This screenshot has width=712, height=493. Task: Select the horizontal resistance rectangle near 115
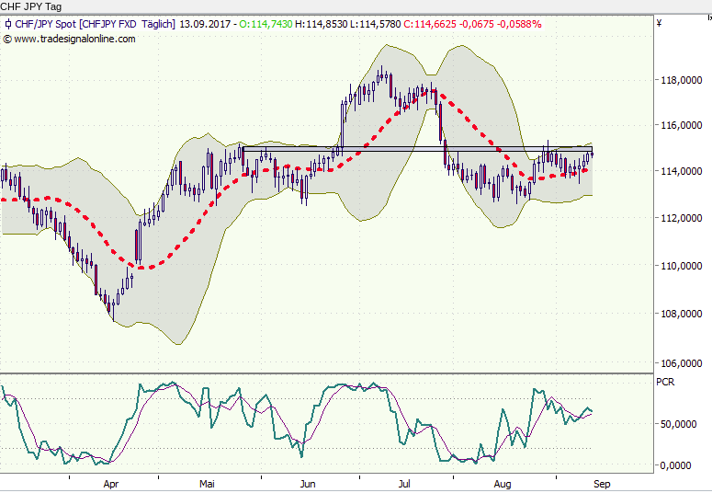click(x=418, y=149)
